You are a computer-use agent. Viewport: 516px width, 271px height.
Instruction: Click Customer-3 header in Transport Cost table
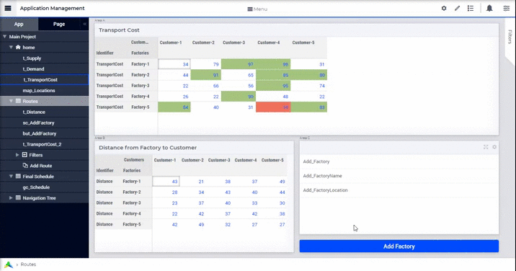coord(234,43)
